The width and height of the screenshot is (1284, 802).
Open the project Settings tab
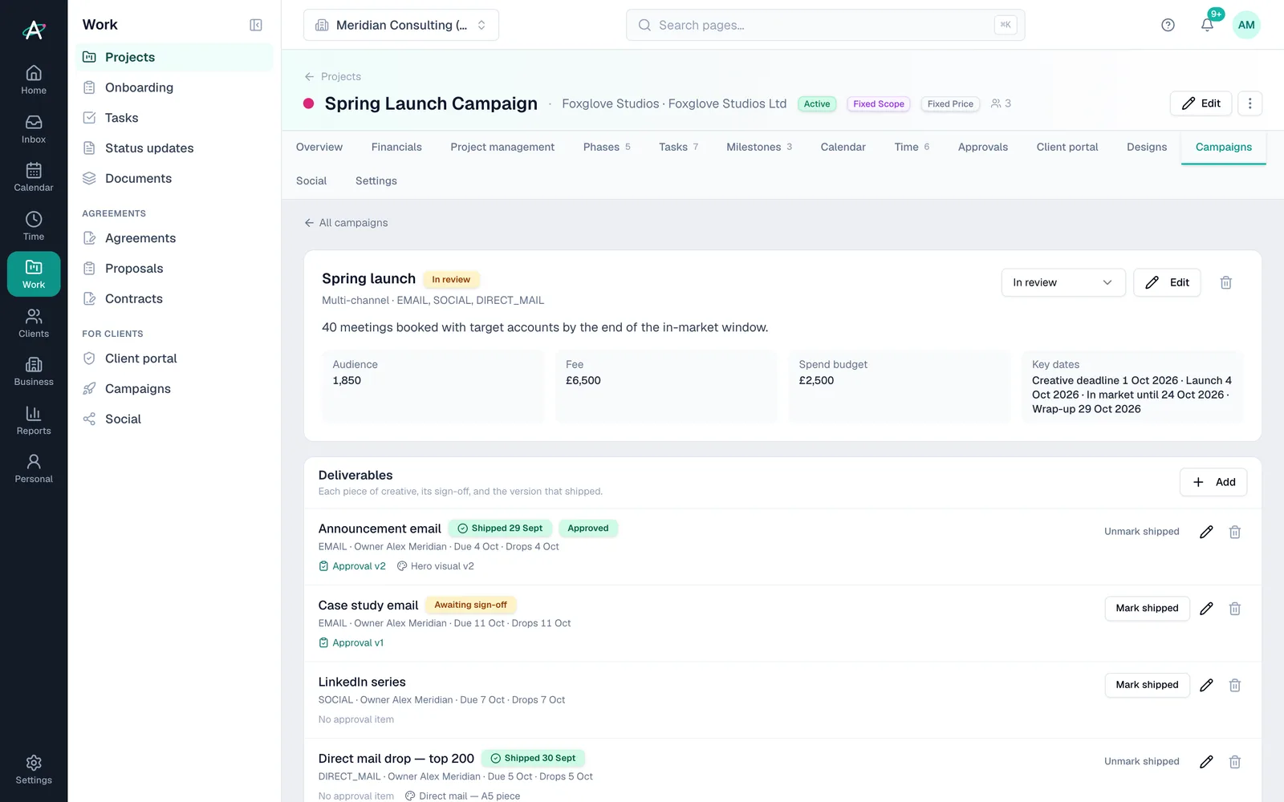(376, 180)
